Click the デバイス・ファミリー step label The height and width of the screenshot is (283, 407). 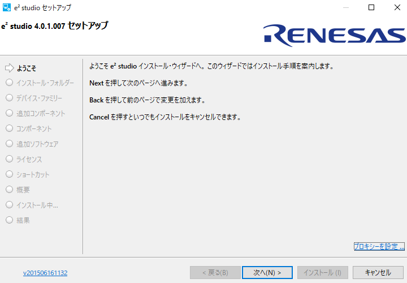click(x=39, y=98)
